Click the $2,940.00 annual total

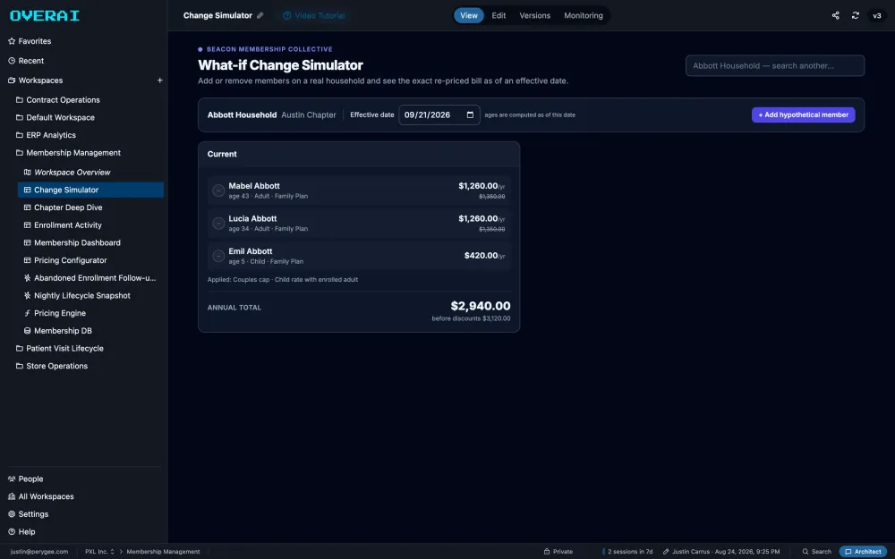point(481,306)
